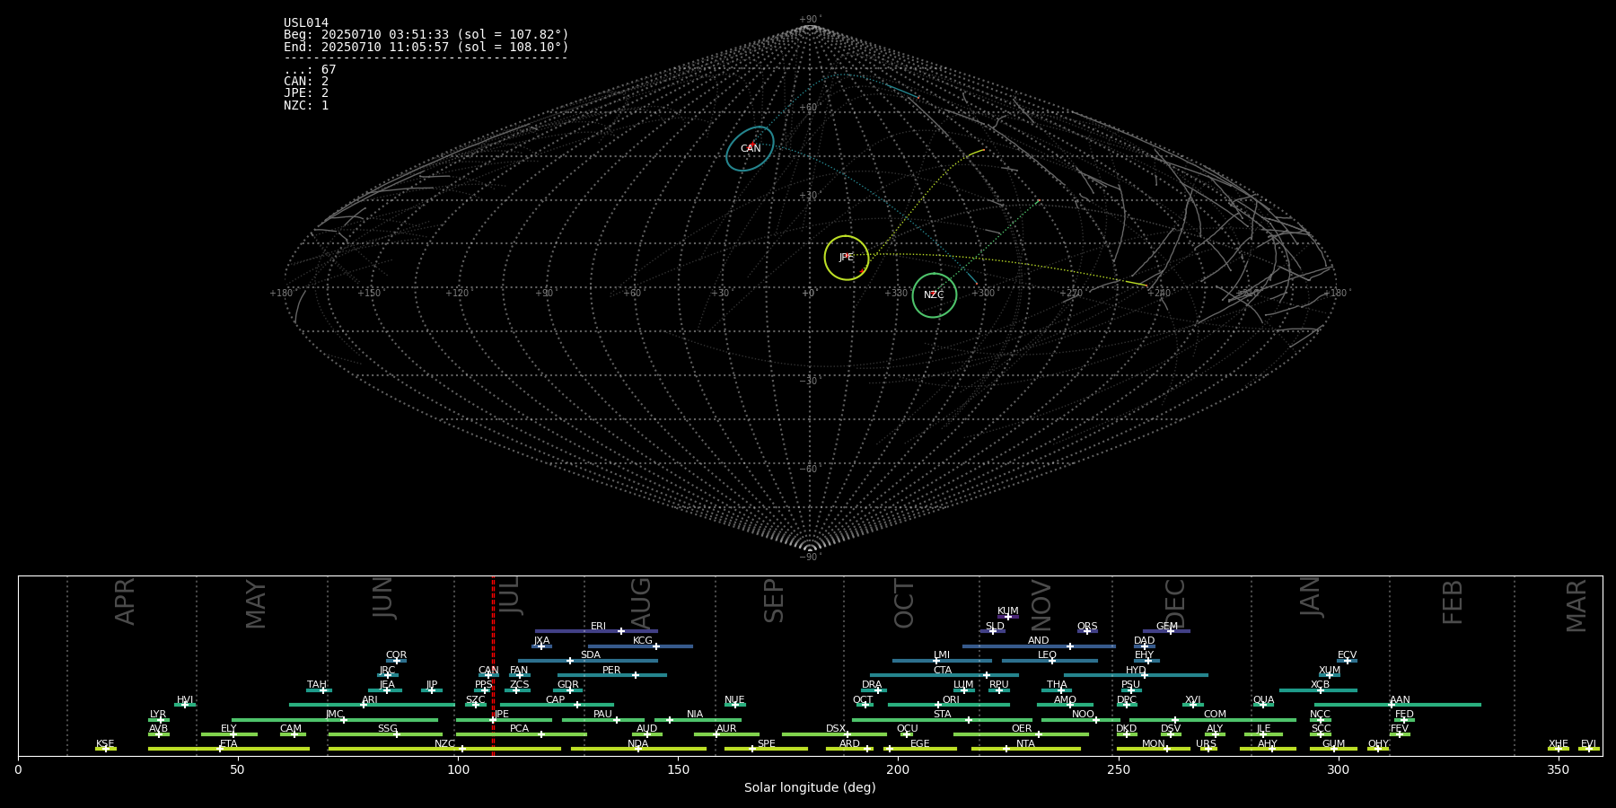
Task: Select the QUA shower label
Action: point(1264,700)
